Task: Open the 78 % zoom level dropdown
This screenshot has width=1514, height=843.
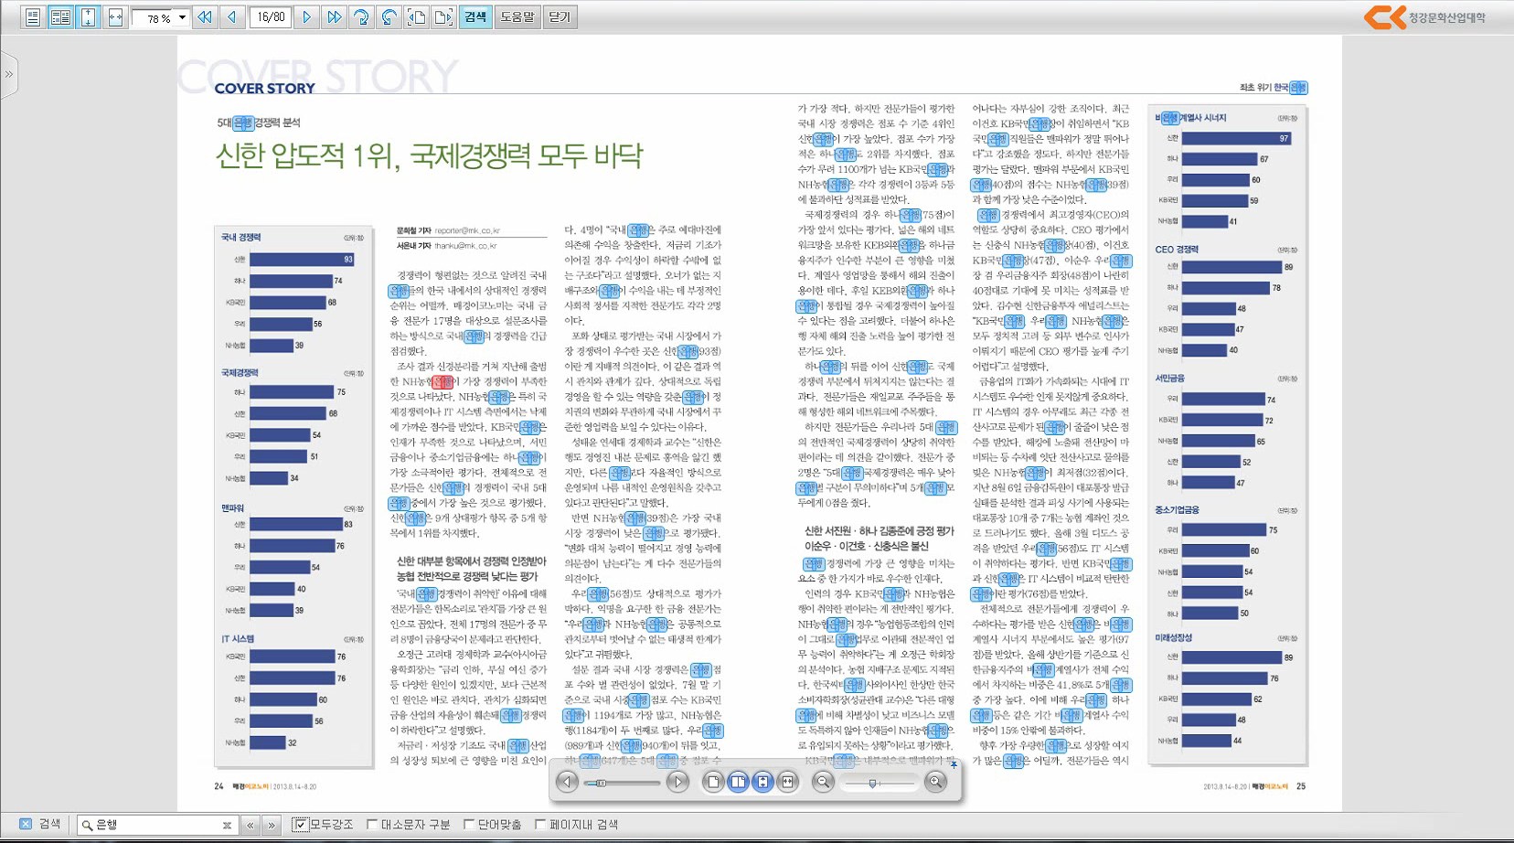Action: (x=182, y=17)
